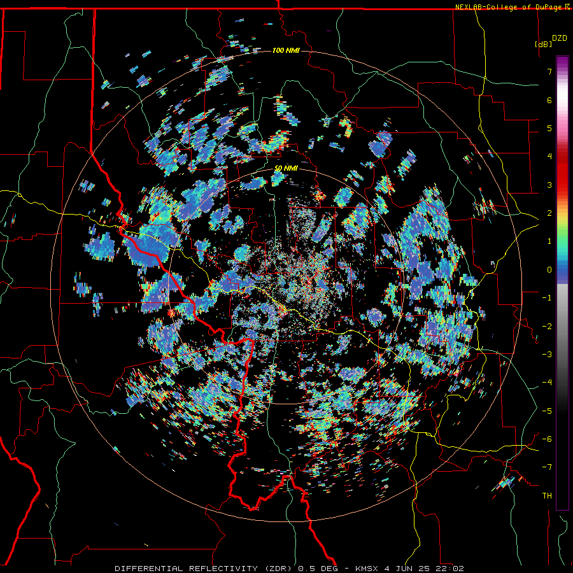Click the 1 value on the color scale
573x573 pixels.
click(x=549, y=241)
